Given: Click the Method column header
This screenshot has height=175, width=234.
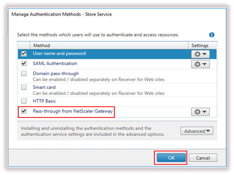Looking at the screenshot, I should tap(109, 46).
